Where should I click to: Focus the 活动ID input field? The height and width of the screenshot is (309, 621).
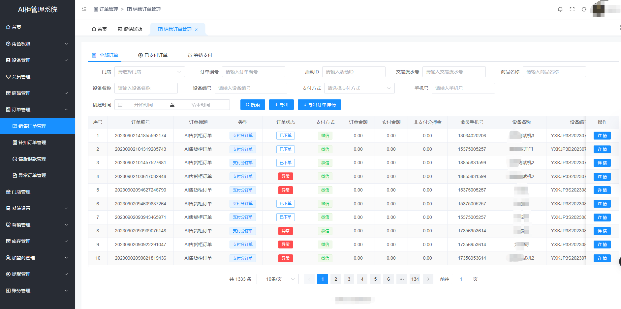[x=354, y=72]
